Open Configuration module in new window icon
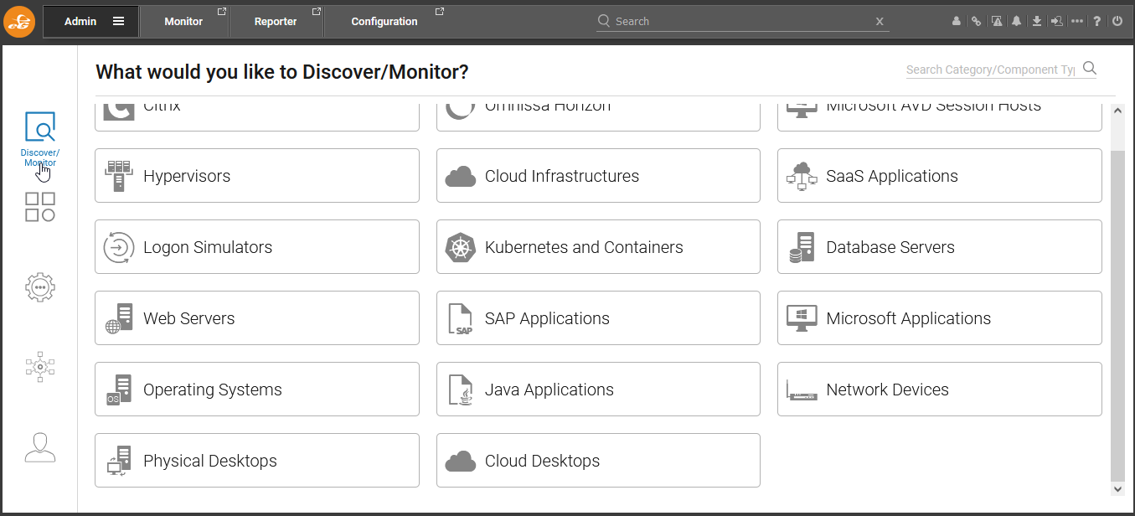1135x516 pixels. (x=440, y=12)
